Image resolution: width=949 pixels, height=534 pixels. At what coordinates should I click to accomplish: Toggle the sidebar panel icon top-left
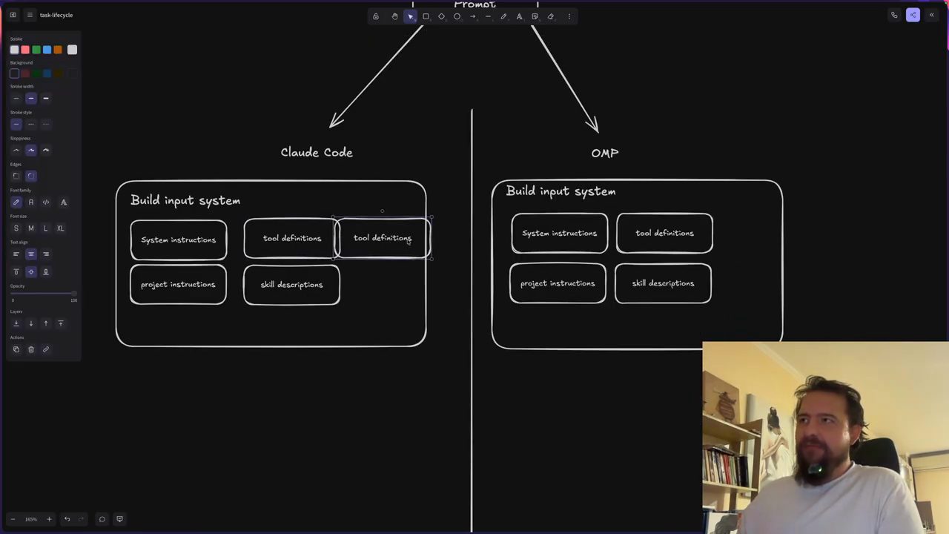click(13, 15)
